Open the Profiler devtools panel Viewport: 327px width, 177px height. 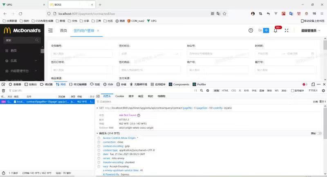[199, 84]
